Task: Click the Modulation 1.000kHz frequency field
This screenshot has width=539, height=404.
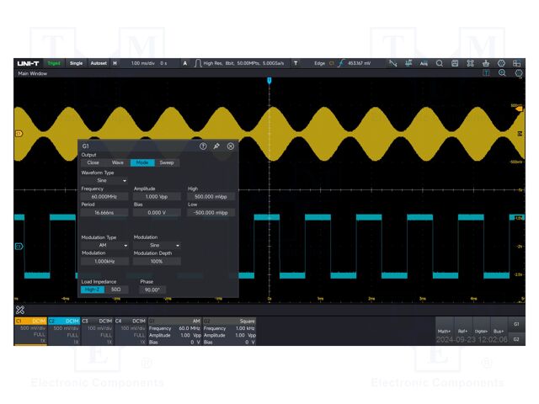Action: tap(104, 261)
